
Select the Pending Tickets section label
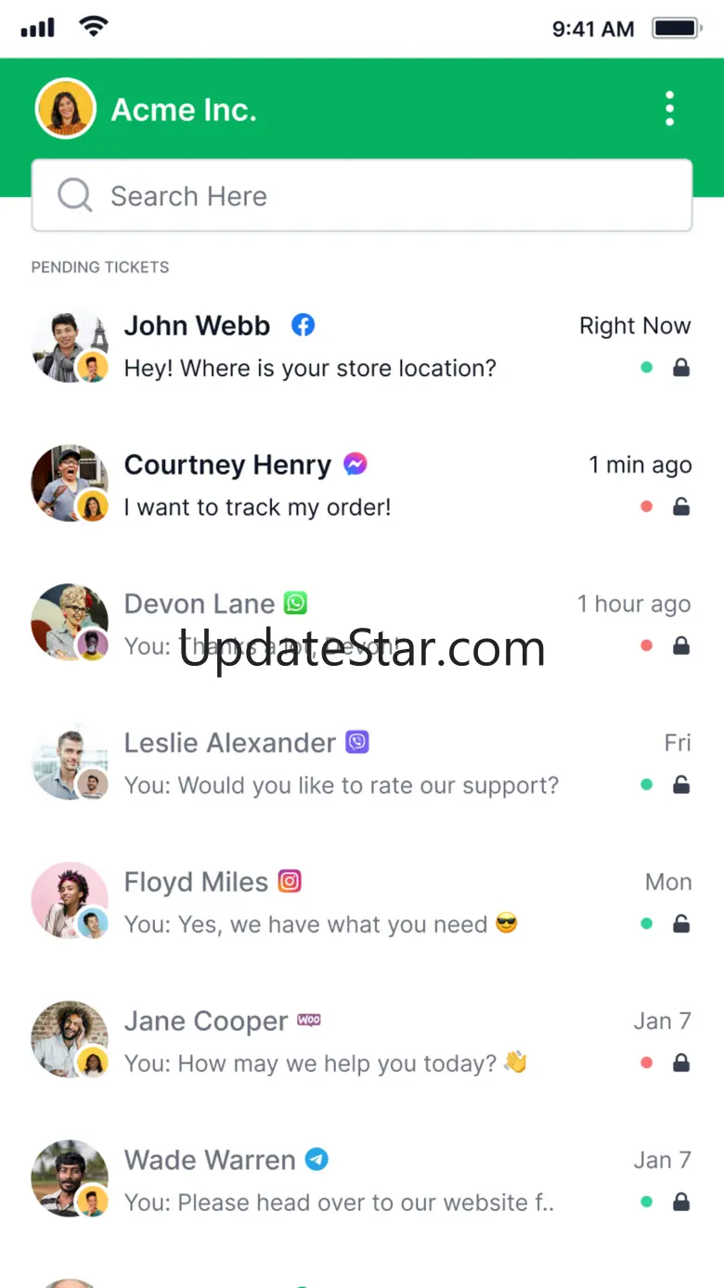tap(100, 267)
